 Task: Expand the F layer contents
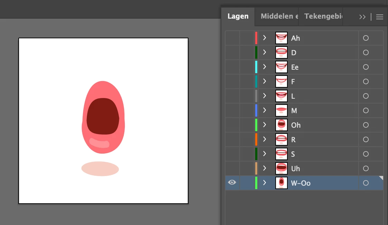coord(265,81)
